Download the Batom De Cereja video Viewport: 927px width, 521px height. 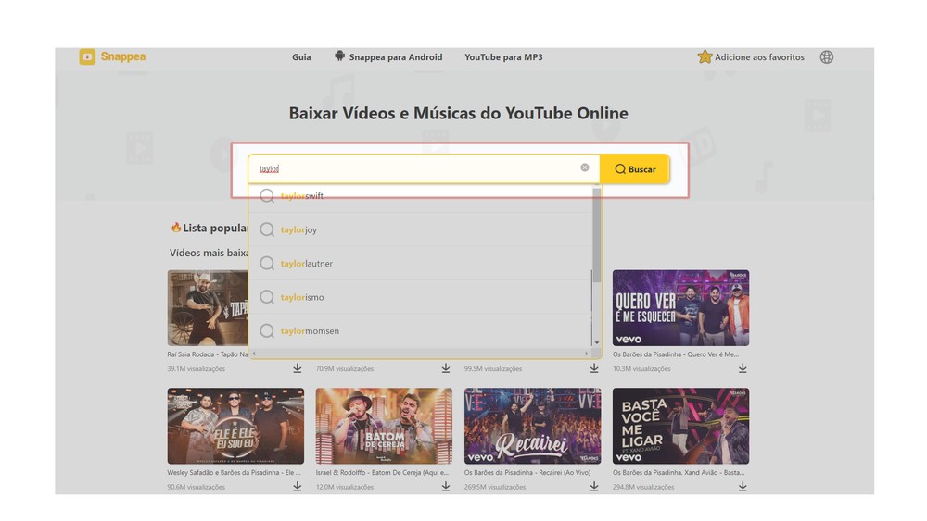[x=446, y=486]
